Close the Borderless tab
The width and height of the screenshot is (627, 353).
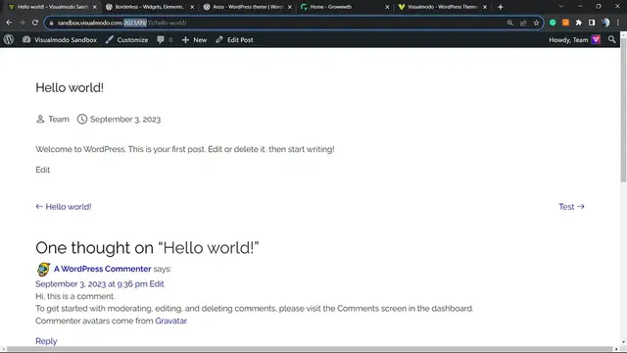pos(192,7)
